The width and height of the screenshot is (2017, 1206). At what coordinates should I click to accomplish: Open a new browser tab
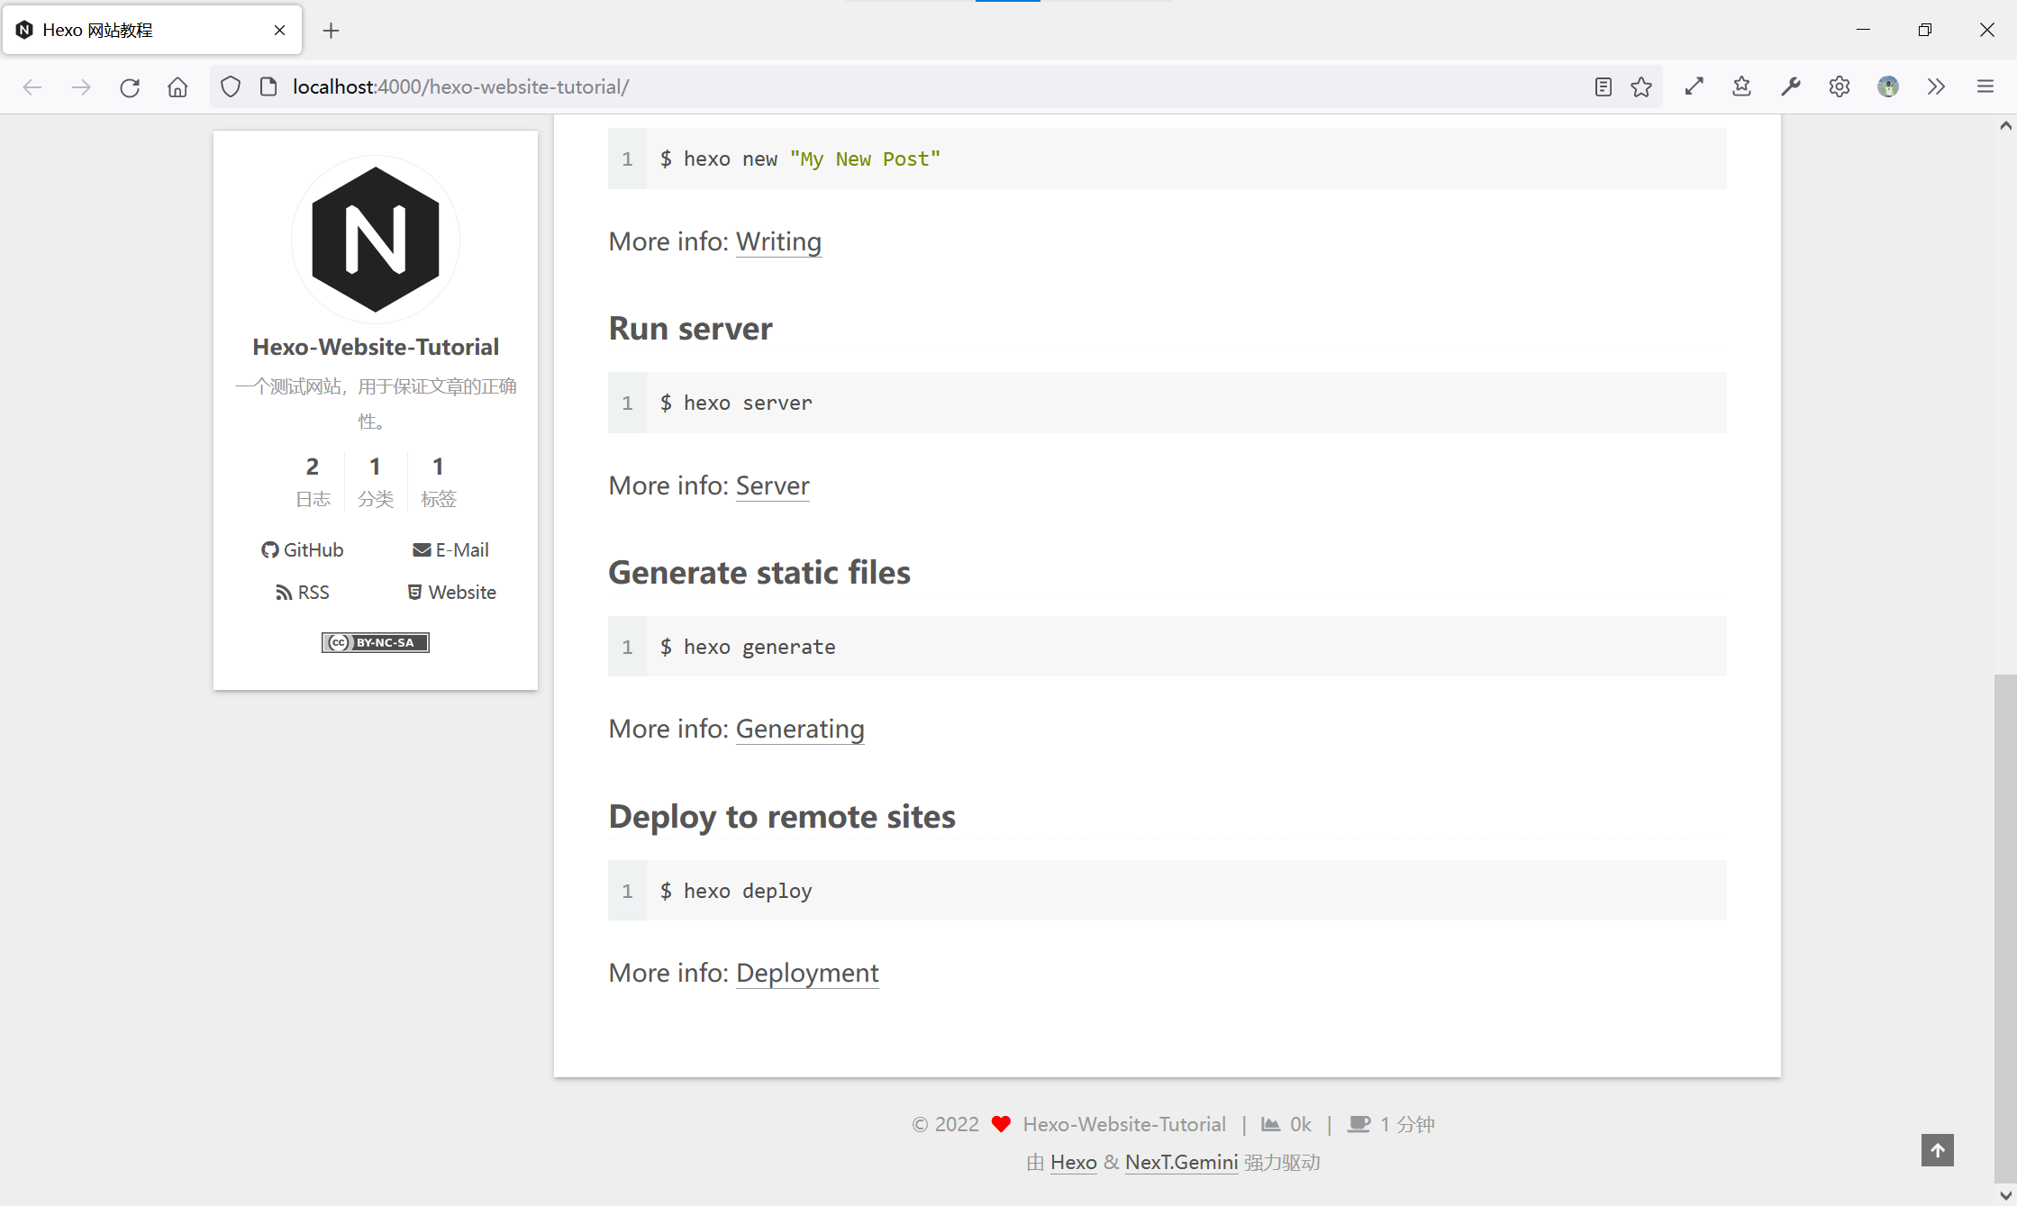[x=331, y=31]
